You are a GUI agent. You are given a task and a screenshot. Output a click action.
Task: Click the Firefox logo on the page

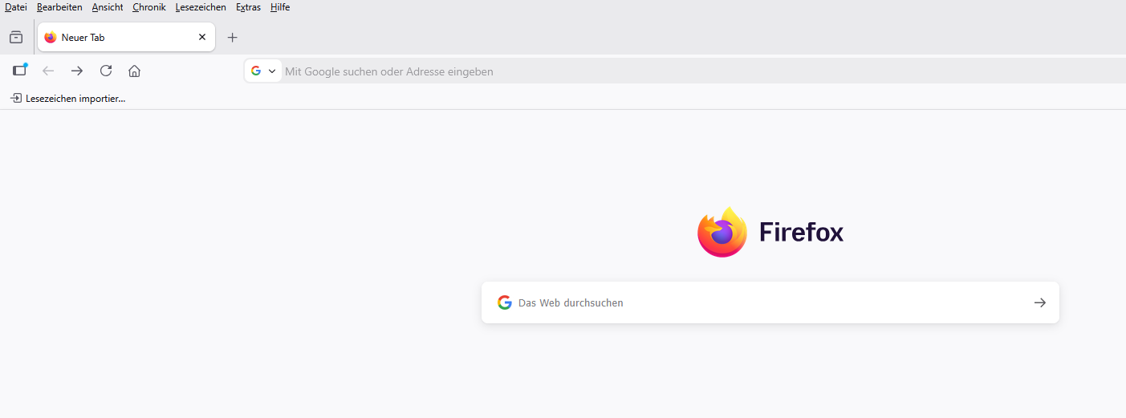coord(722,233)
